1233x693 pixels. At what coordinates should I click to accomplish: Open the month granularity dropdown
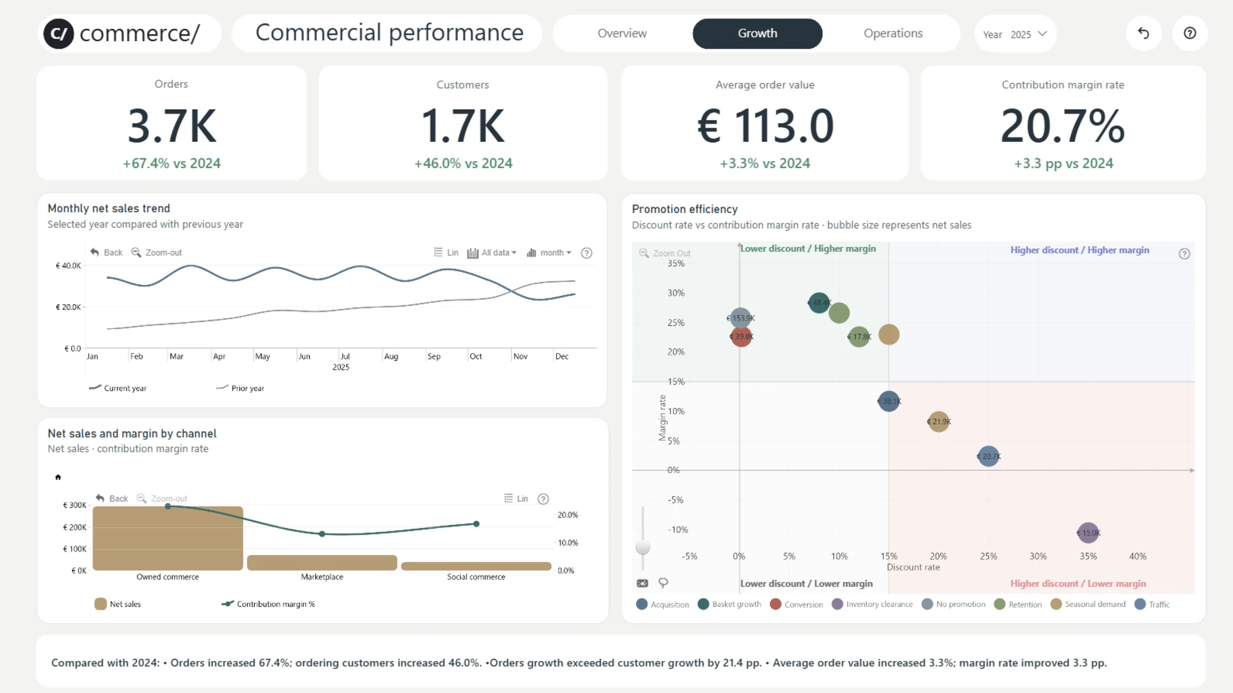click(548, 253)
